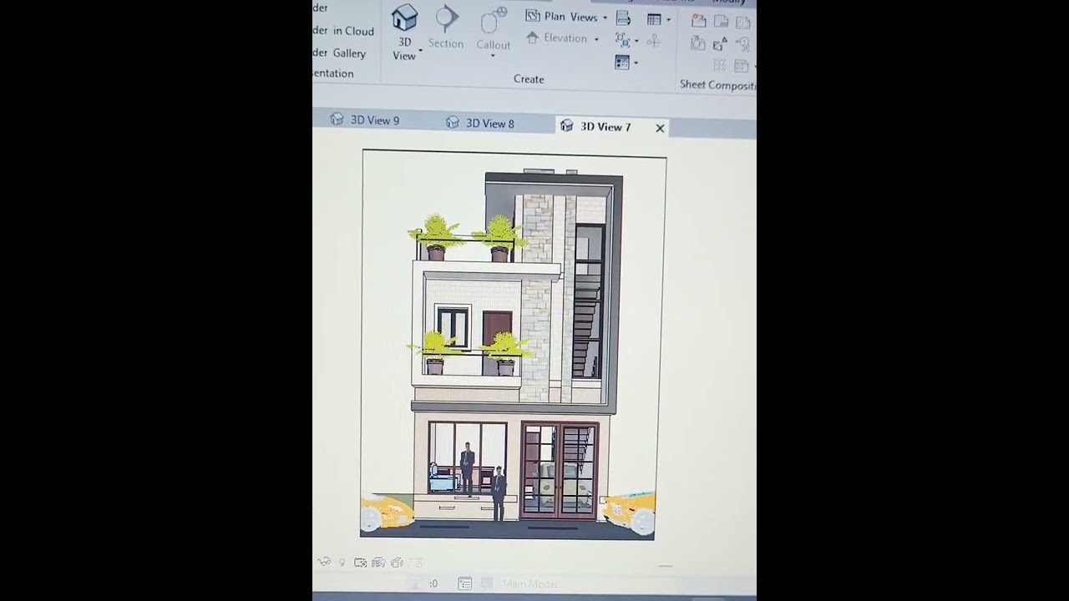
Task: Click the Sheet Composition panel title
Action: [x=718, y=84]
